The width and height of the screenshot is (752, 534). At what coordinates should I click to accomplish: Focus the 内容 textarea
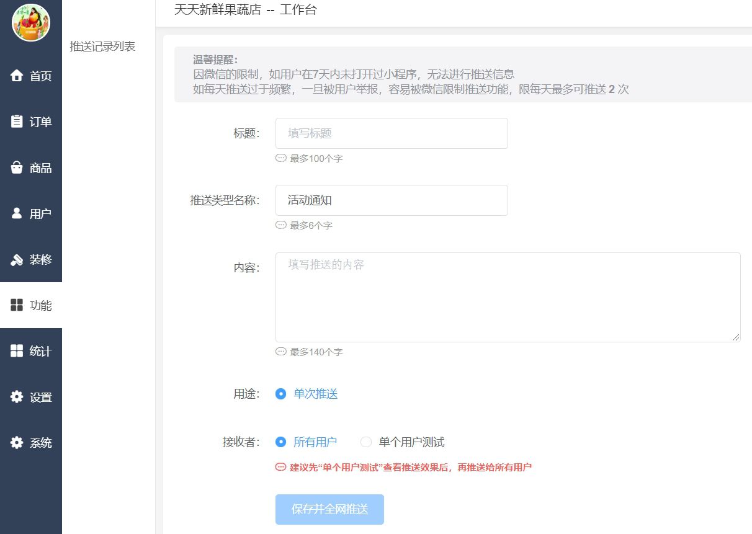[508, 297]
